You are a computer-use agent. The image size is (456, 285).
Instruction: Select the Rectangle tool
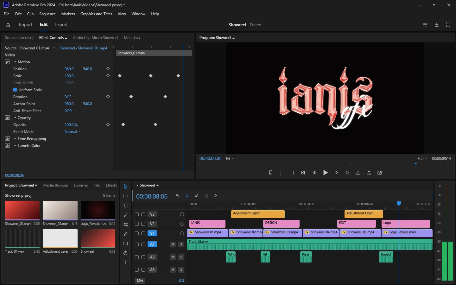(x=126, y=244)
